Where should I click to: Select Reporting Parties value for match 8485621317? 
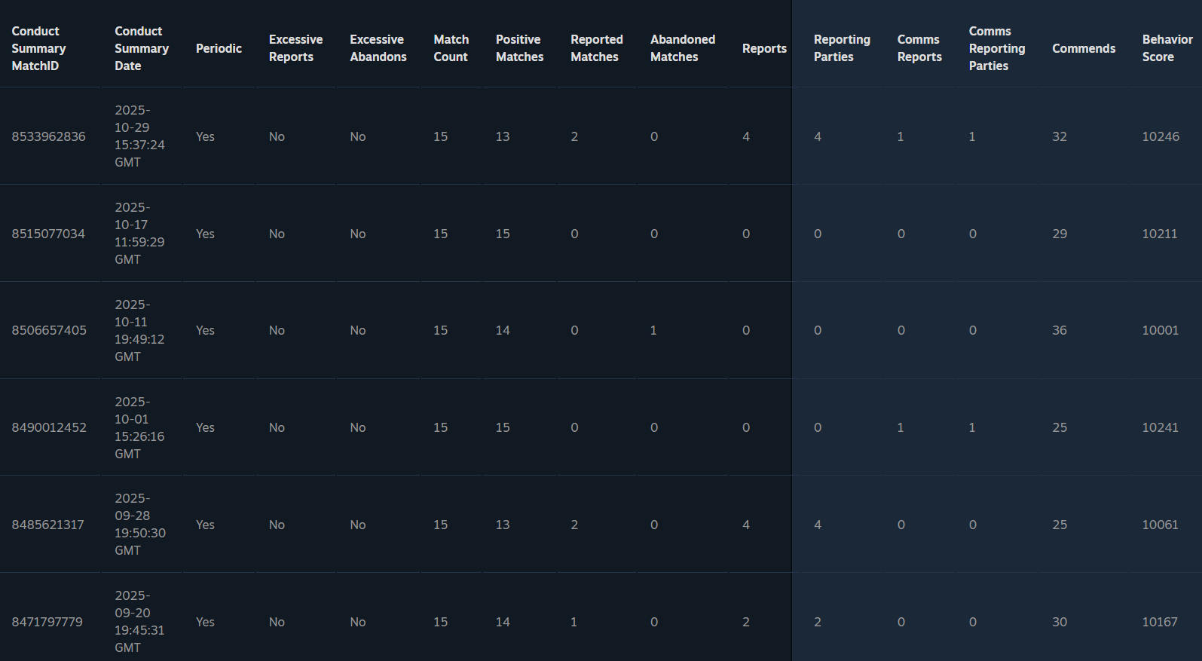coord(818,525)
